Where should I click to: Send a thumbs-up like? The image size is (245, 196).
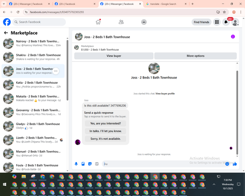[x=235, y=164]
